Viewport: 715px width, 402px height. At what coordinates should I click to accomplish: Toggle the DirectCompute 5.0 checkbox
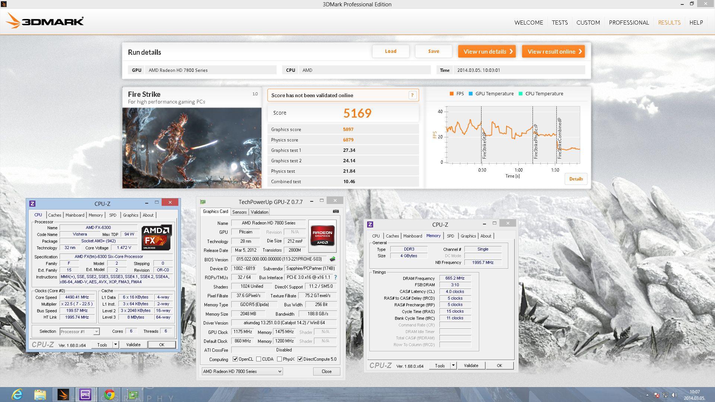[x=300, y=359]
